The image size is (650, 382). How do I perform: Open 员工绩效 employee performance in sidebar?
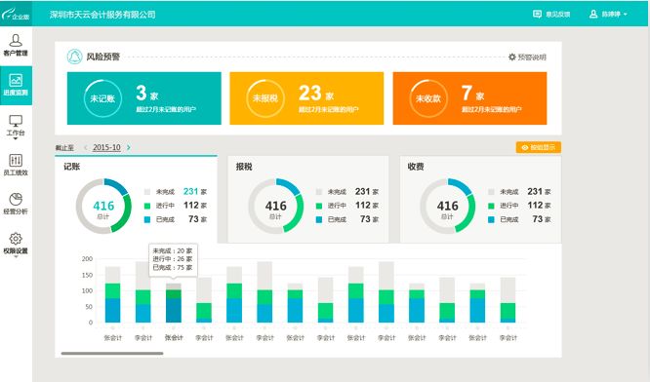coord(16,165)
